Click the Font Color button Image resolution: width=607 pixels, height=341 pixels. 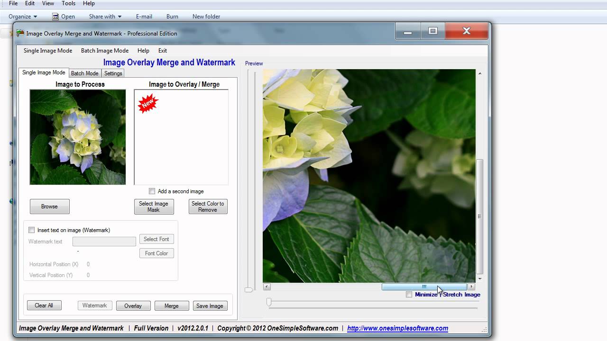click(x=156, y=253)
